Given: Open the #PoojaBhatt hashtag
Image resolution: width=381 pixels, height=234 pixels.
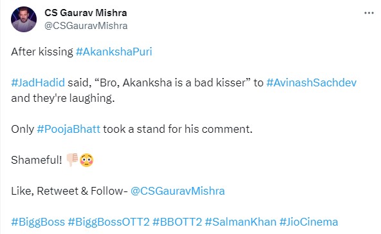Looking at the screenshot, I should [68, 129].
